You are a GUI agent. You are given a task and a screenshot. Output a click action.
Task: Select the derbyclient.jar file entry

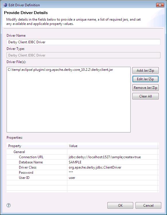coord(60,70)
